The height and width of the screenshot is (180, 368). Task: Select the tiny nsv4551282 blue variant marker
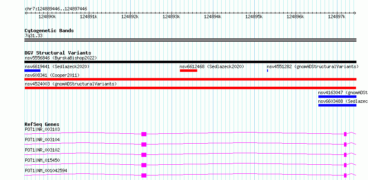[x=267, y=71]
